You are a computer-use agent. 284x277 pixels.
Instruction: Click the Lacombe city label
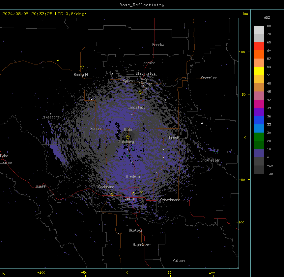[148, 63]
